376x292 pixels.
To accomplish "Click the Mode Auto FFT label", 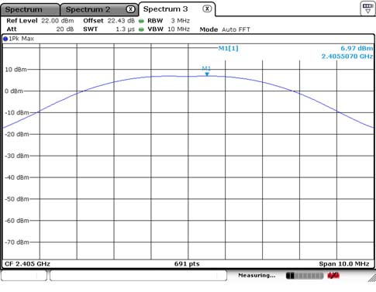I will pyautogui.click(x=225, y=29).
